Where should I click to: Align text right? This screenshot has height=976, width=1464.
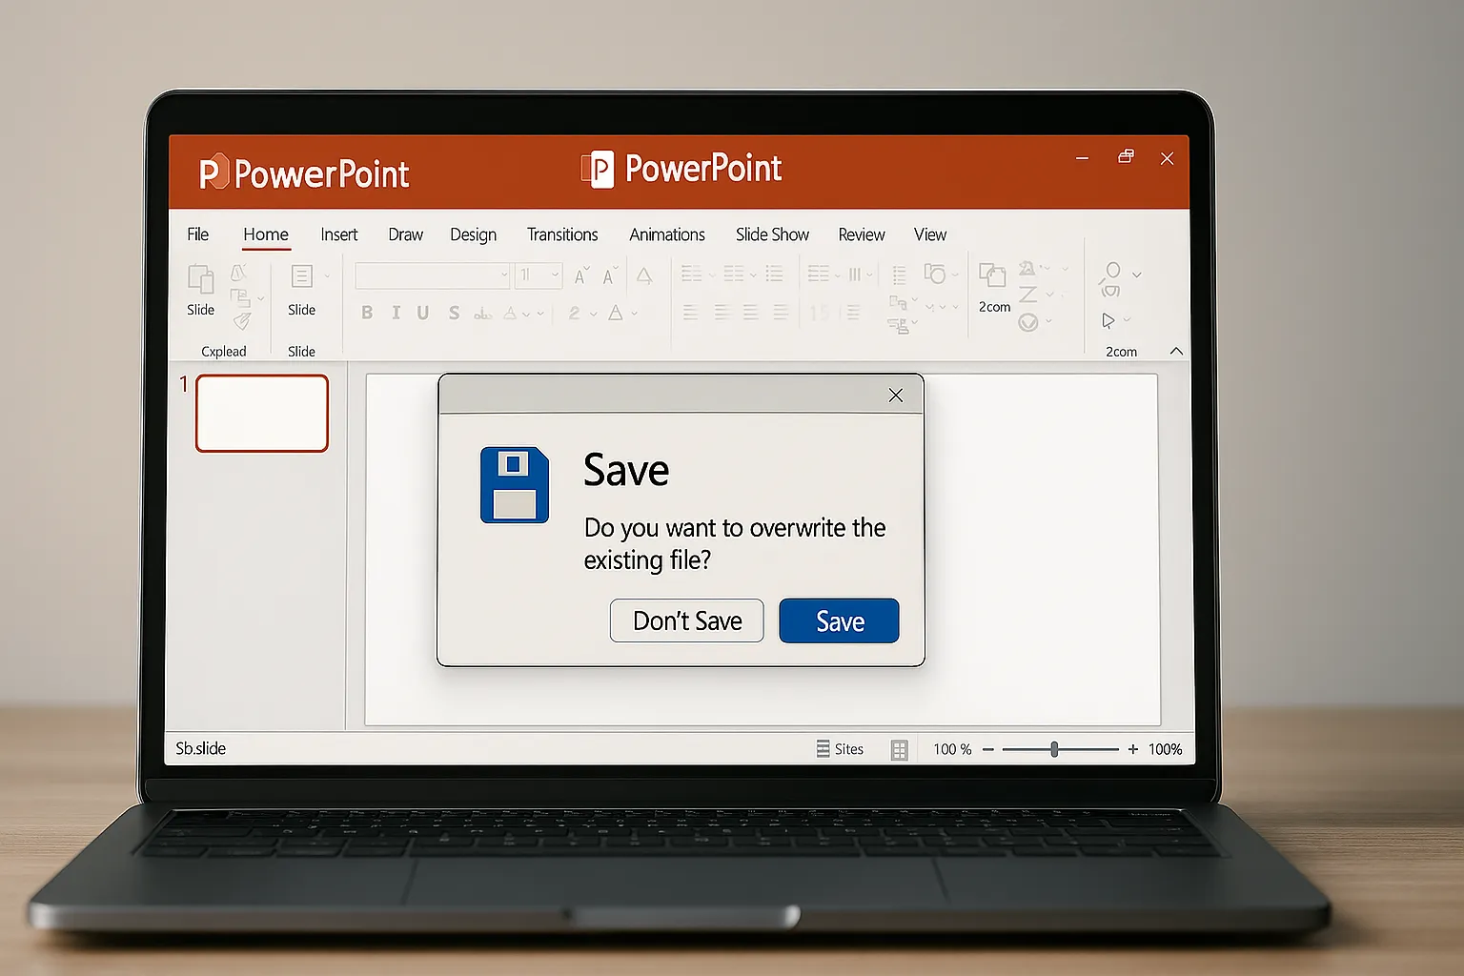(x=751, y=312)
